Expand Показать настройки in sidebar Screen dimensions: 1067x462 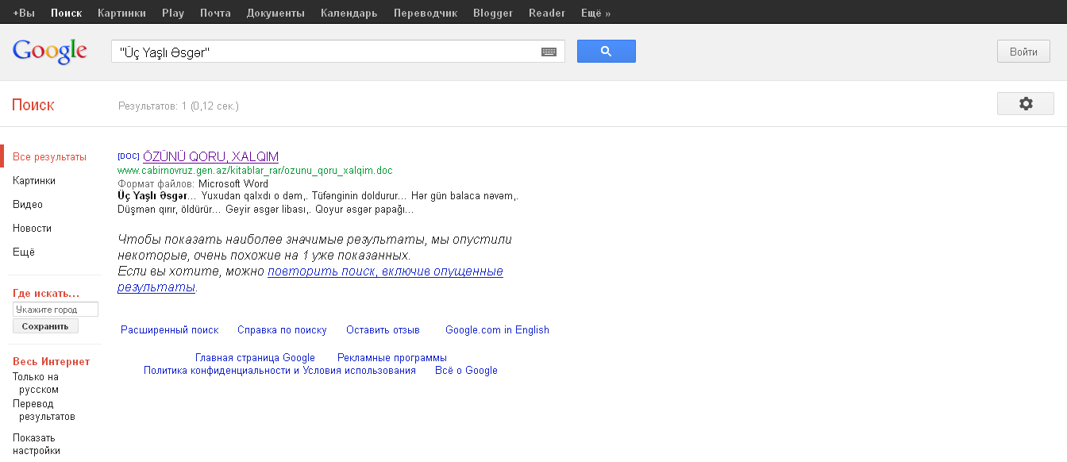pyautogui.click(x=37, y=445)
